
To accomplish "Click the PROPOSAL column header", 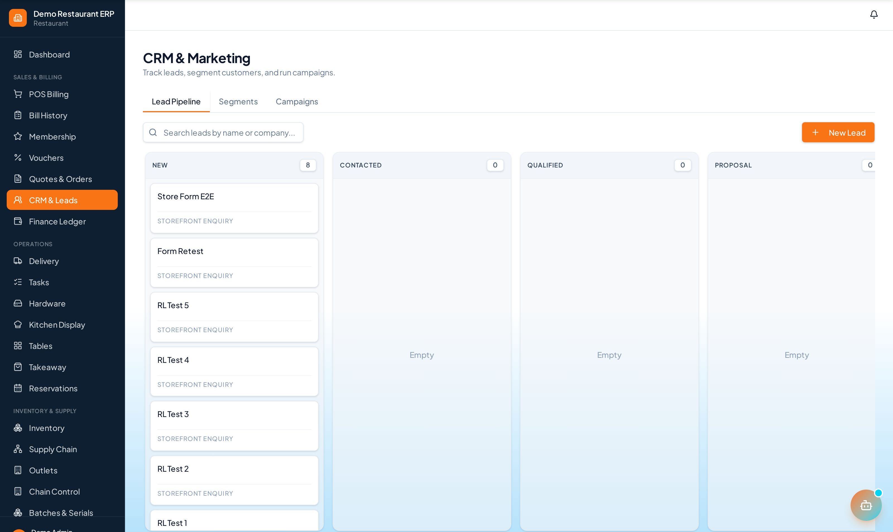I will (791, 165).
